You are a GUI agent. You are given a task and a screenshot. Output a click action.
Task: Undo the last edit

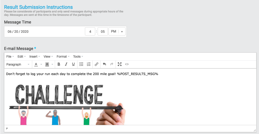(x=104, y=64)
